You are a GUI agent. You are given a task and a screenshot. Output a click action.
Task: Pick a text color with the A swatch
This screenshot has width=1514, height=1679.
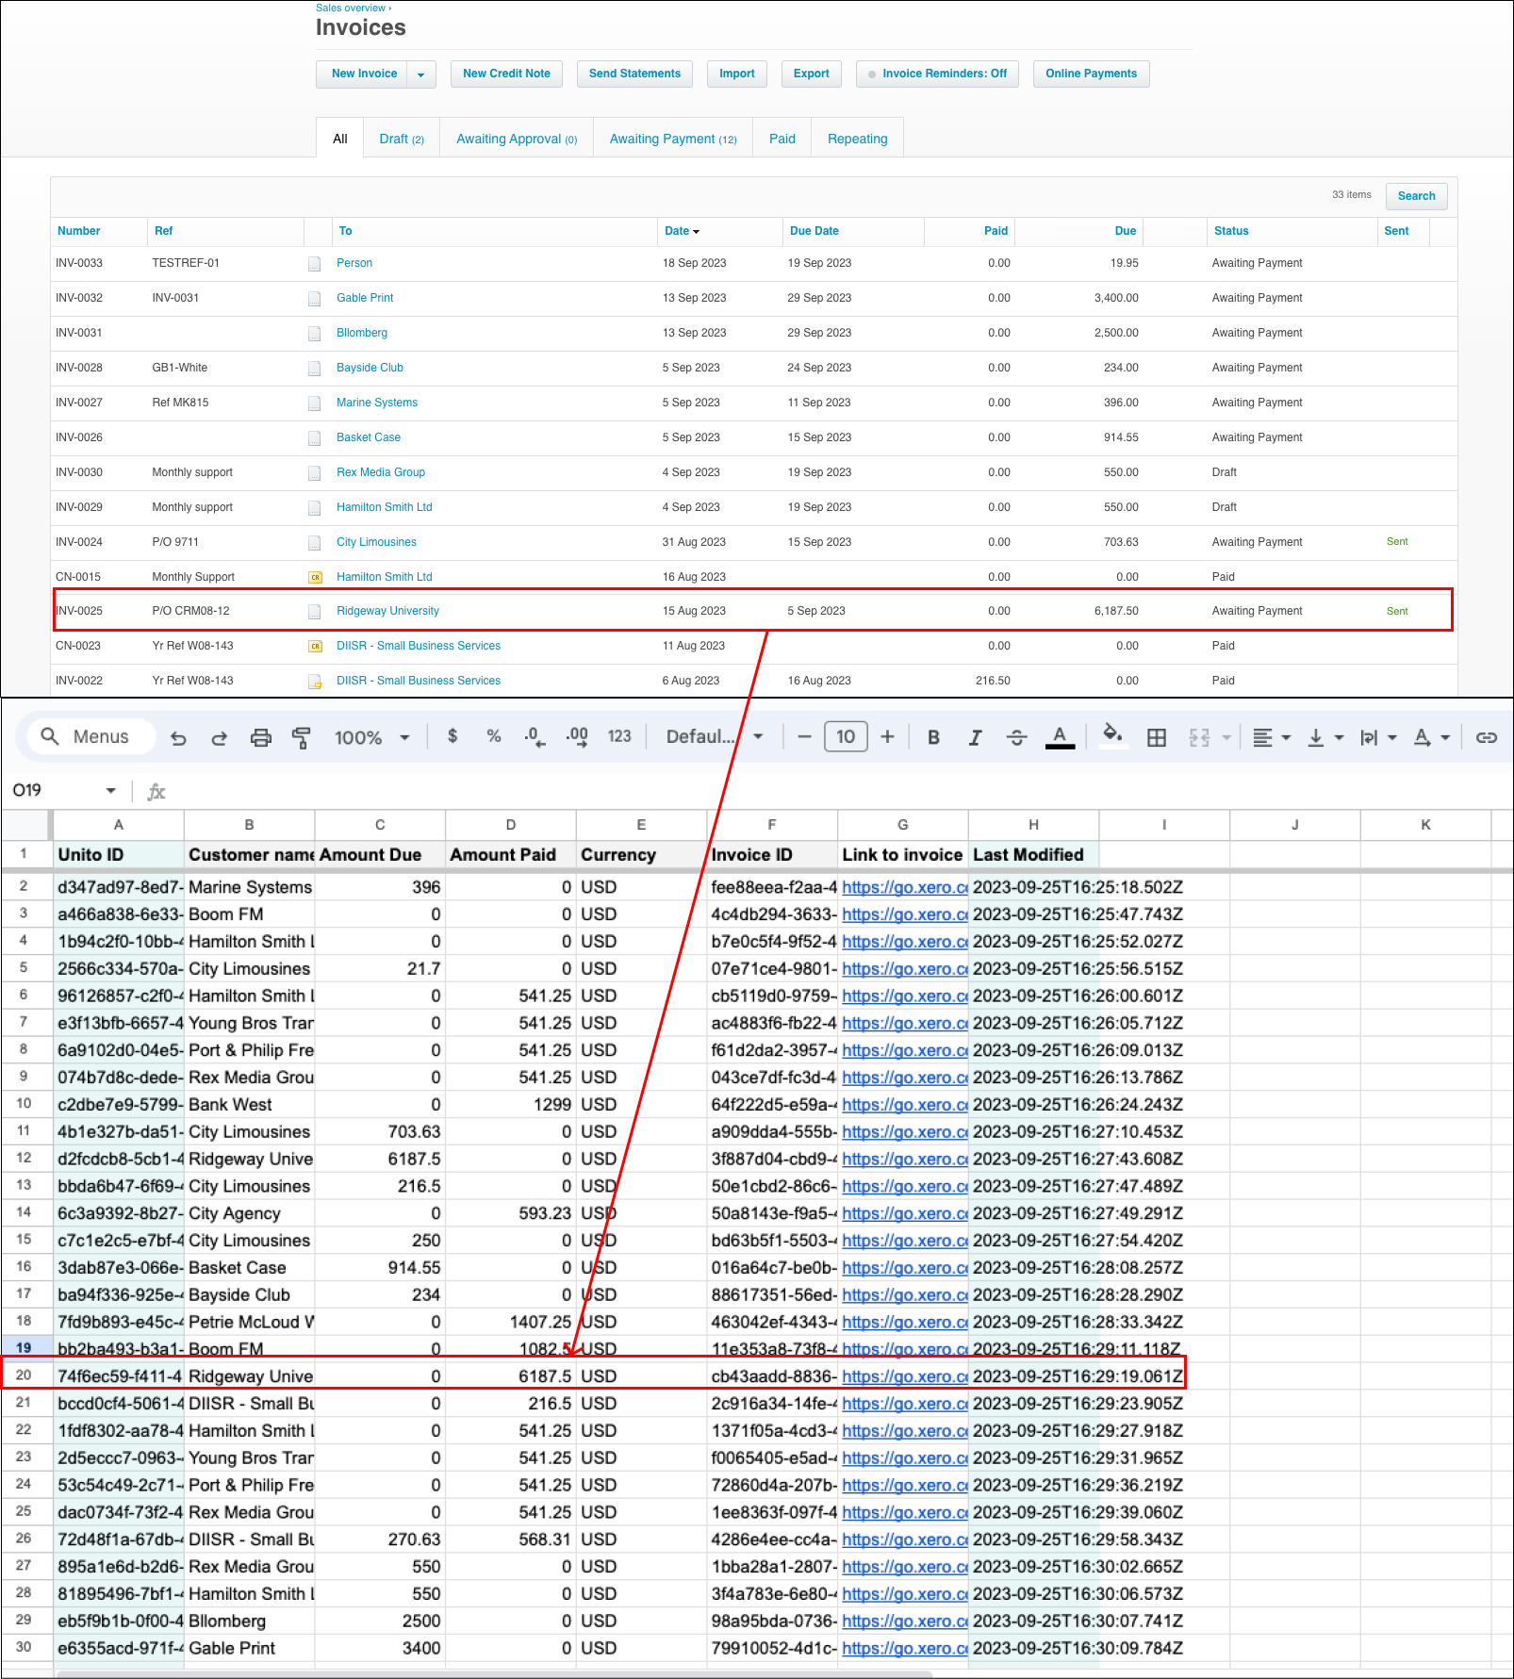click(1060, 737)
